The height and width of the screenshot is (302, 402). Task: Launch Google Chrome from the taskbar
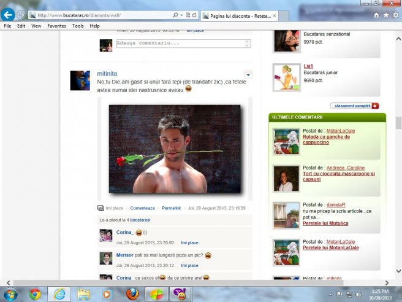(x=35, y=293)
